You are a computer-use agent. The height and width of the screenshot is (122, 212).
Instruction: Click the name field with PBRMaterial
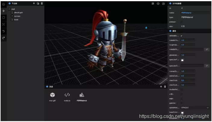pos(195,13)
